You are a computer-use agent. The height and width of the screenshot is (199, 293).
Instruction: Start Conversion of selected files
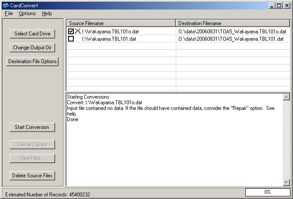pyautogui.click(x=32, y=127)
